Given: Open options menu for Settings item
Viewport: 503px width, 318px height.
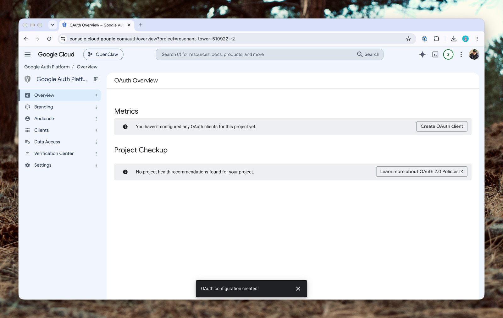Looking at the screenshot, I should (x=96, y=165).
